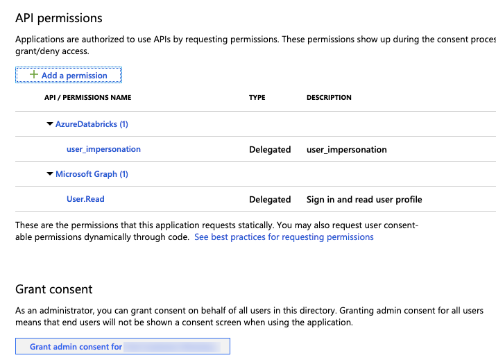Click Delegated type in the user_impersonation row
The image size is (496, 360).
point(270,150)
